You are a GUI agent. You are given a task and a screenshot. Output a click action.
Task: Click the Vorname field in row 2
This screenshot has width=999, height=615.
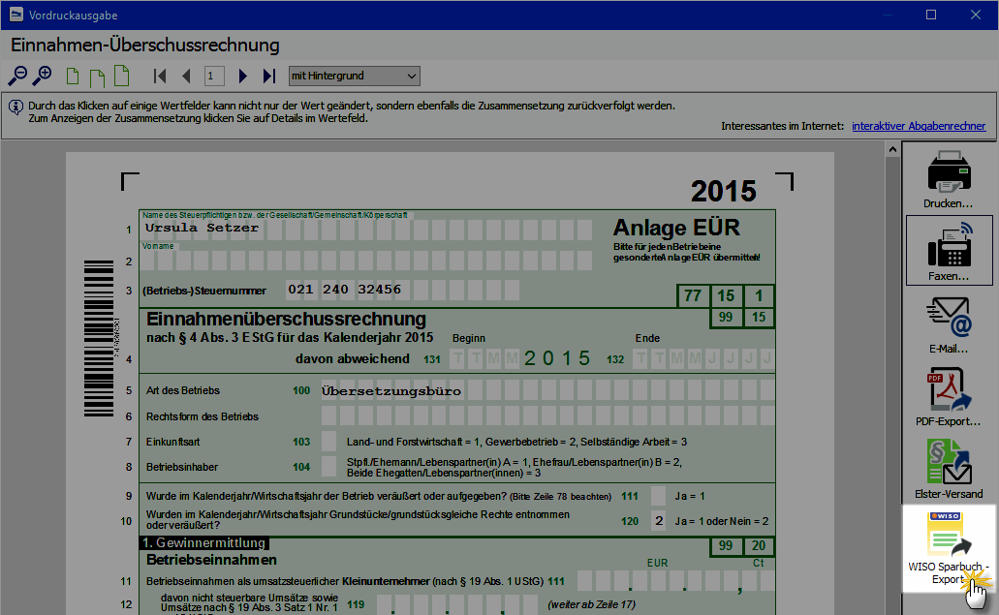366,260
